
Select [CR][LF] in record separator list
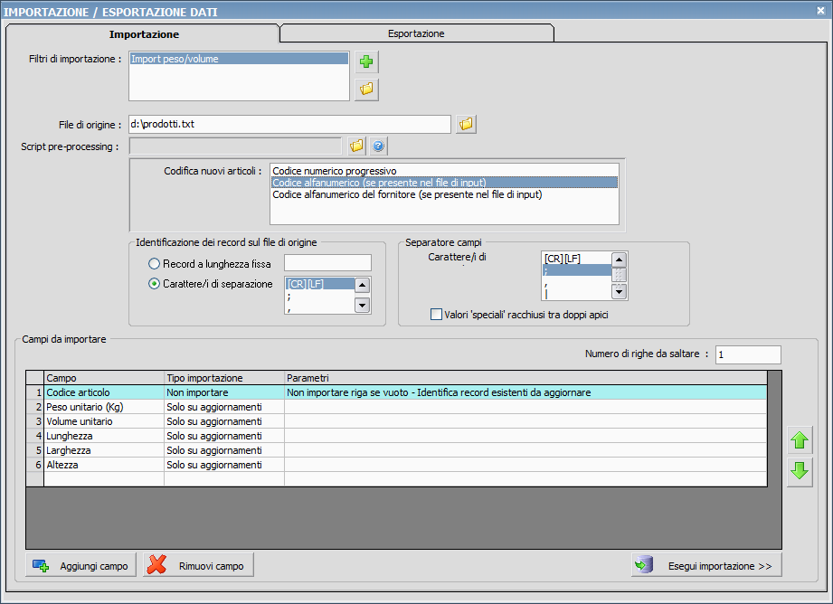pos(320,284)
